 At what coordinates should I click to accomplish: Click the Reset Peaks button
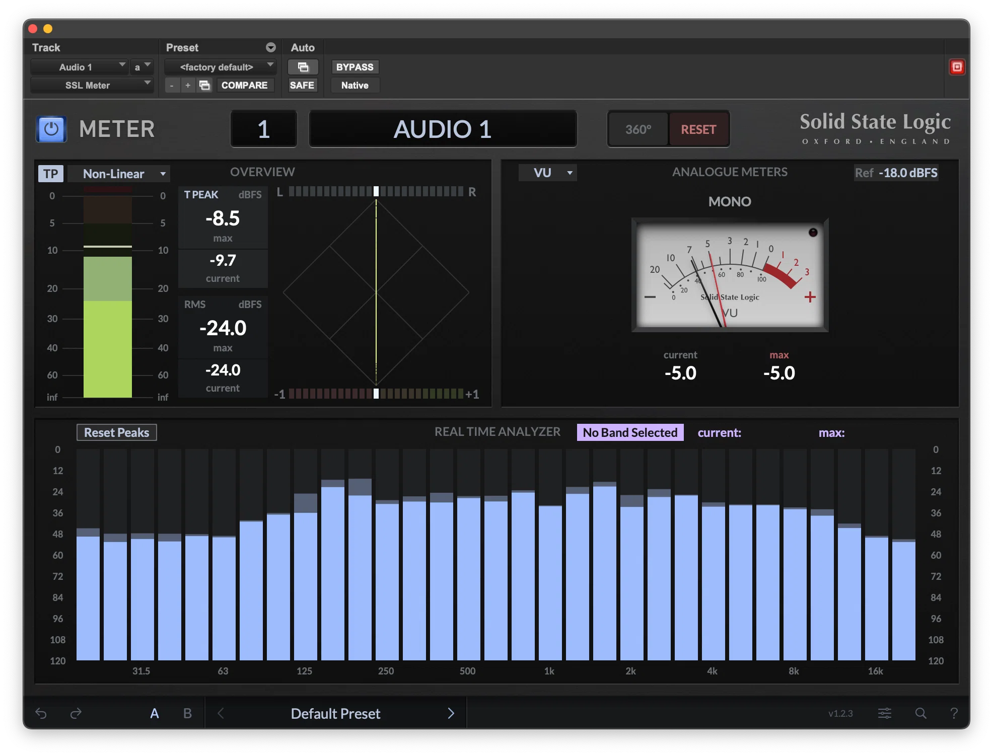tap(117, 432)
